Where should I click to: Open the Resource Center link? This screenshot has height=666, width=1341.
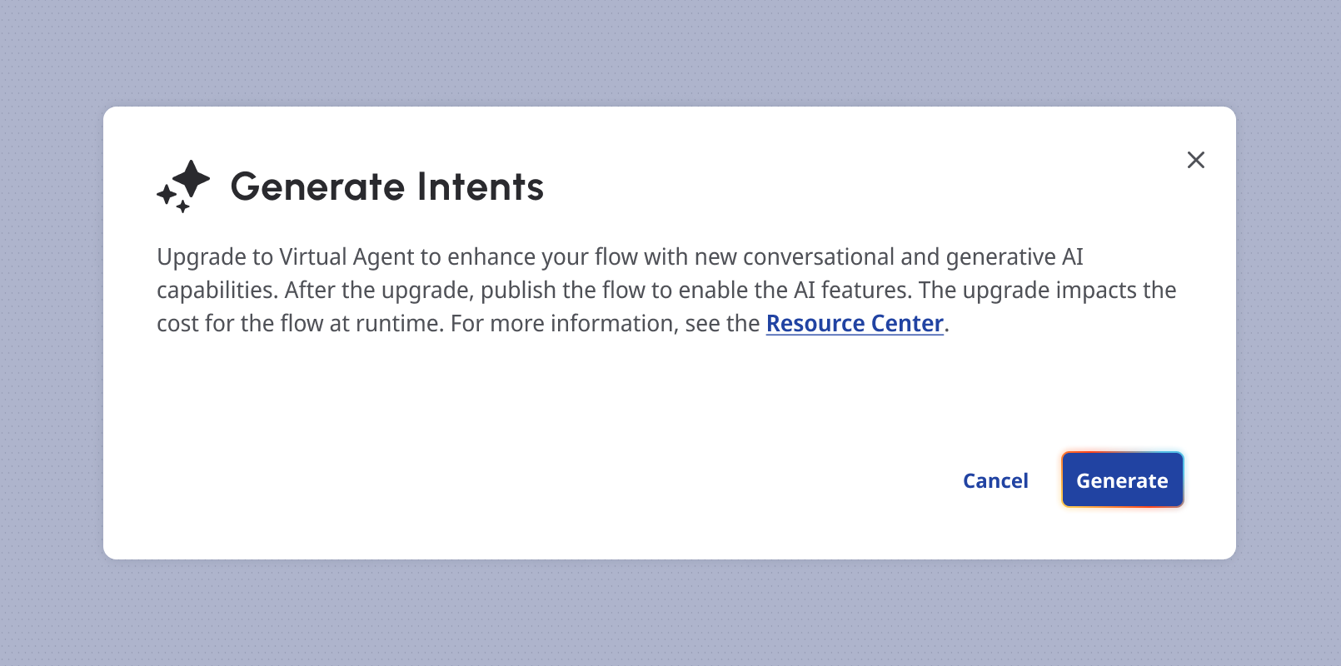point(855,323)
